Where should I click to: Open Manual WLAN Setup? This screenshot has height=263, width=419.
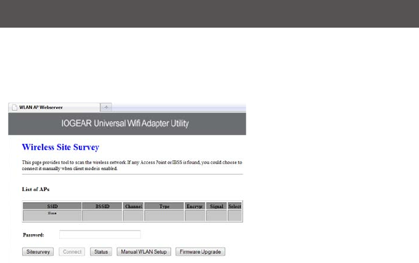point(144,252)
